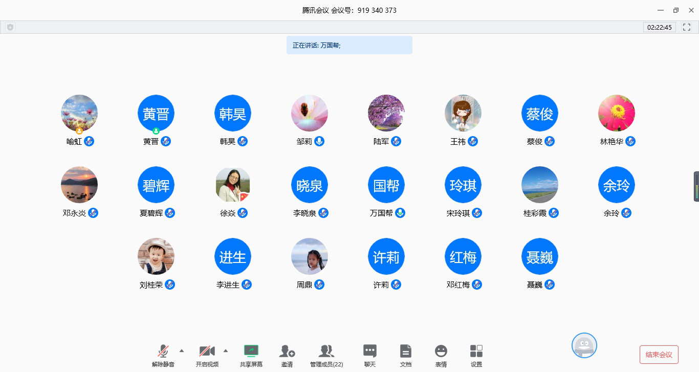Click the 正在讲话: 万国帮 speaker banner

coord(349,45)
